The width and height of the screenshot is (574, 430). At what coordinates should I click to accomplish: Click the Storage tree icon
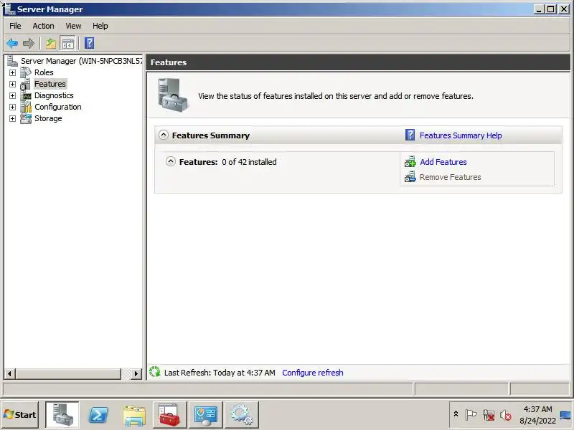click(x=26, y=118)
